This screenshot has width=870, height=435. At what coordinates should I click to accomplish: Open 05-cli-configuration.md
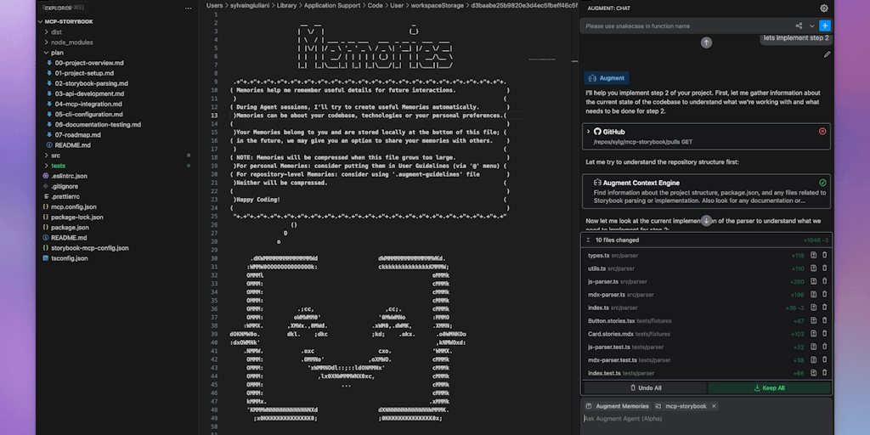click(88, 115)
